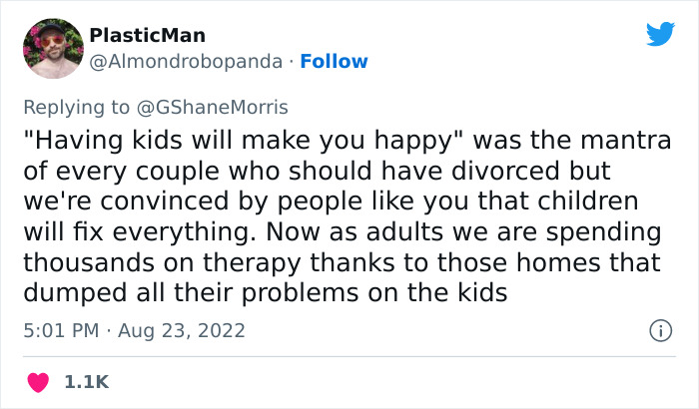Click the empty area beside like count

point(399,382)
